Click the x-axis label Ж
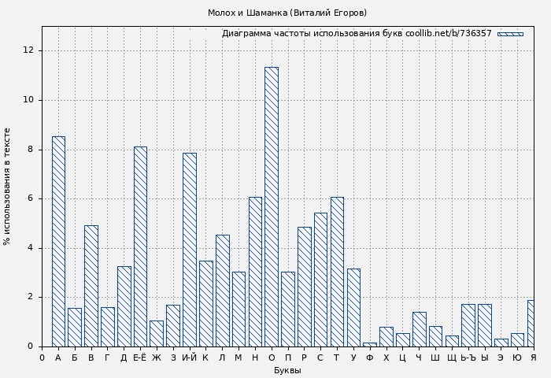The height and width of the screenshot is (378, 551). 157,358
